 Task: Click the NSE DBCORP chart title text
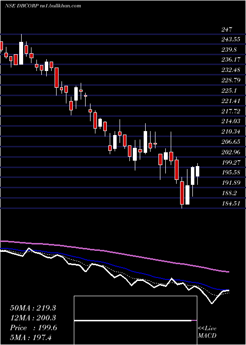(43, 6)
